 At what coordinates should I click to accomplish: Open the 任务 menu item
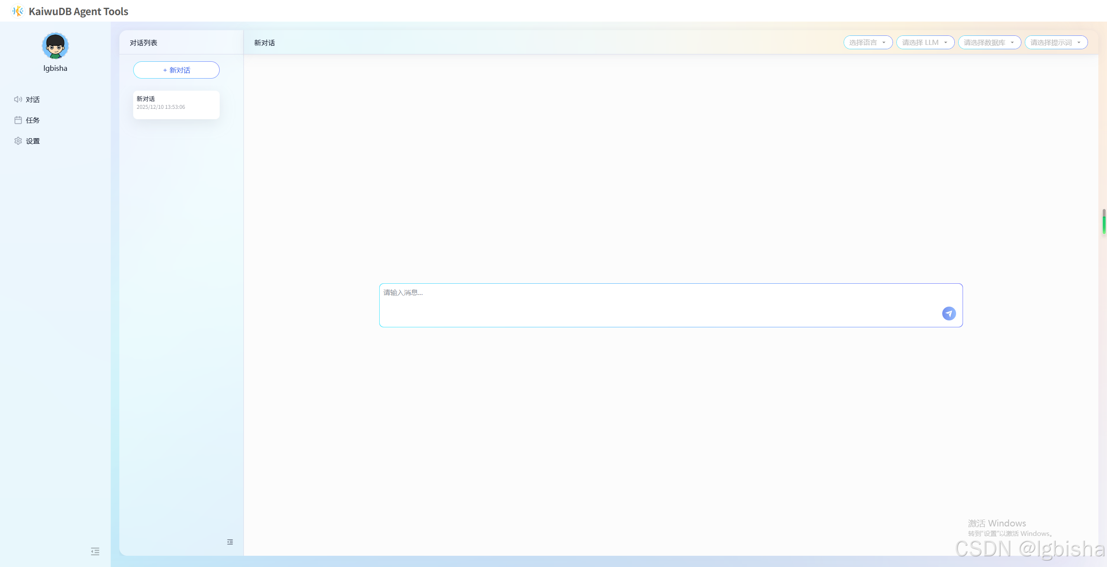click(33, 120)
